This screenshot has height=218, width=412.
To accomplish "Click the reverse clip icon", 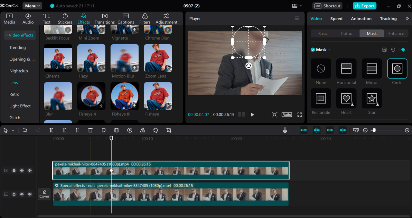I will click(130, 130).
